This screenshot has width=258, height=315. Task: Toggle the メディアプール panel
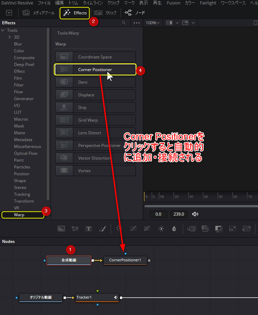38,13
